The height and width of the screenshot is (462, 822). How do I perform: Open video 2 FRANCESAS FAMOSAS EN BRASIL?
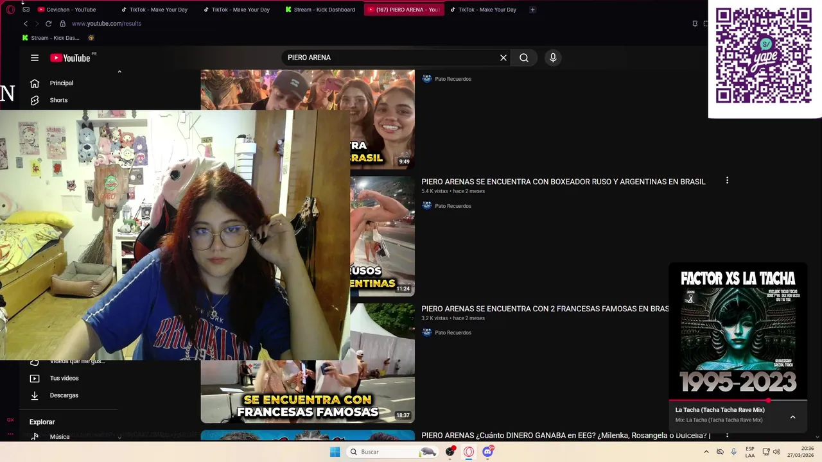pyautogui.click(x=545, y=309)
